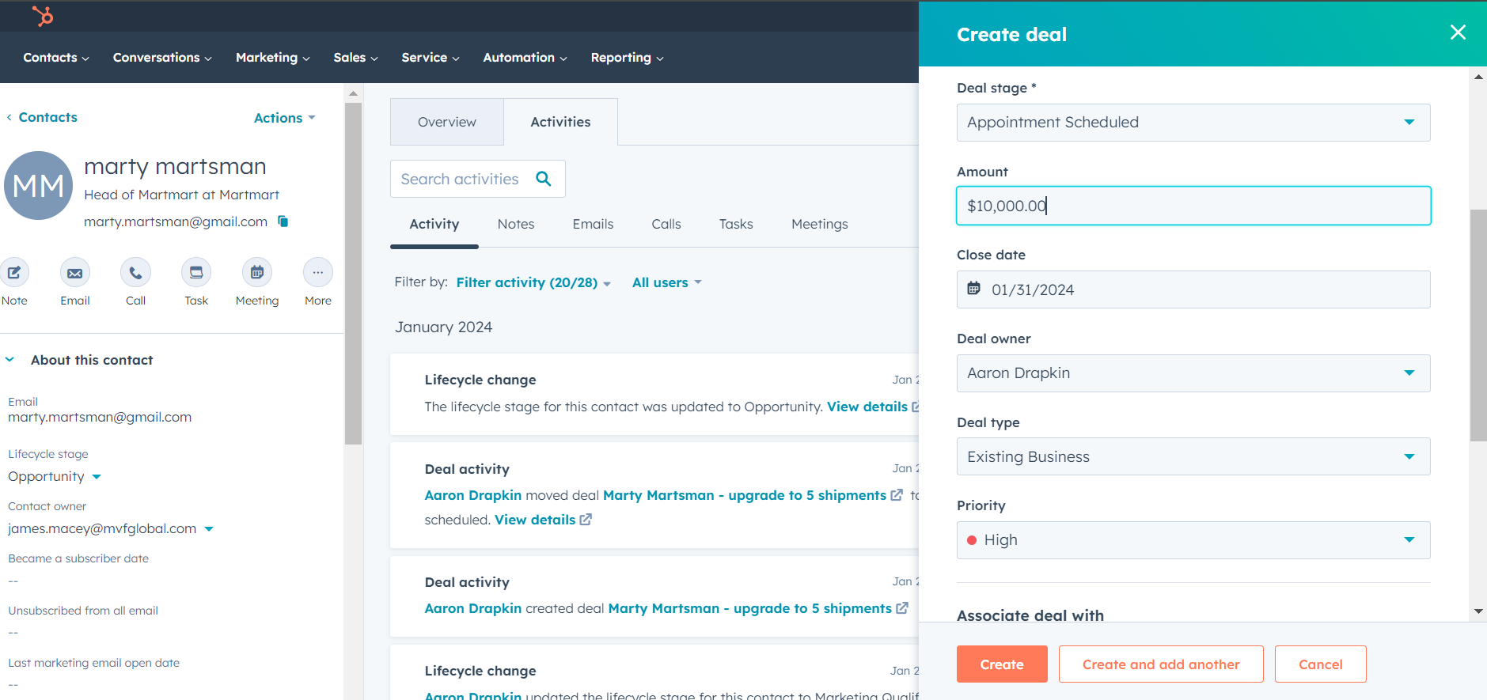This screenshot has height=700, width=1487.
Task: Copy email address with the copy icon
Action: (283, 221)
